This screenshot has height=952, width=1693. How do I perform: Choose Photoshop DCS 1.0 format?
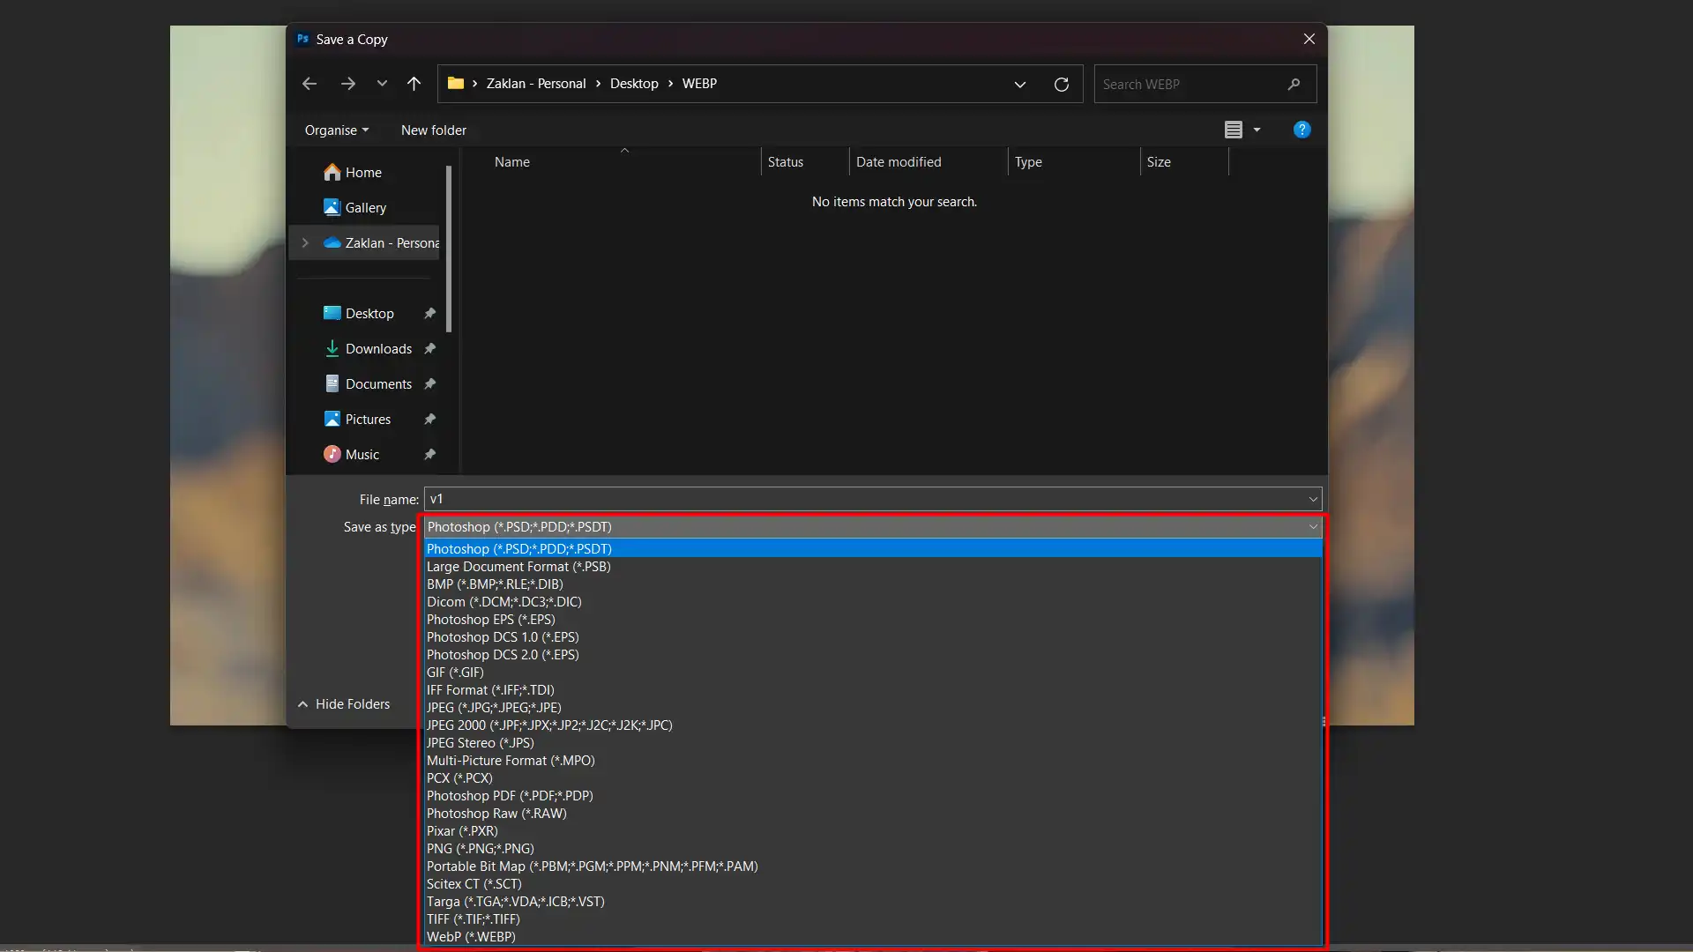point(873,637)
